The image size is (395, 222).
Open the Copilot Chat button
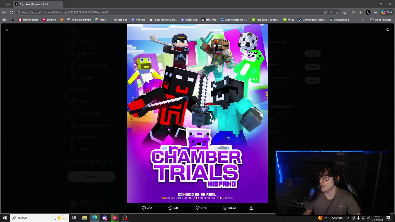(386, 12)
